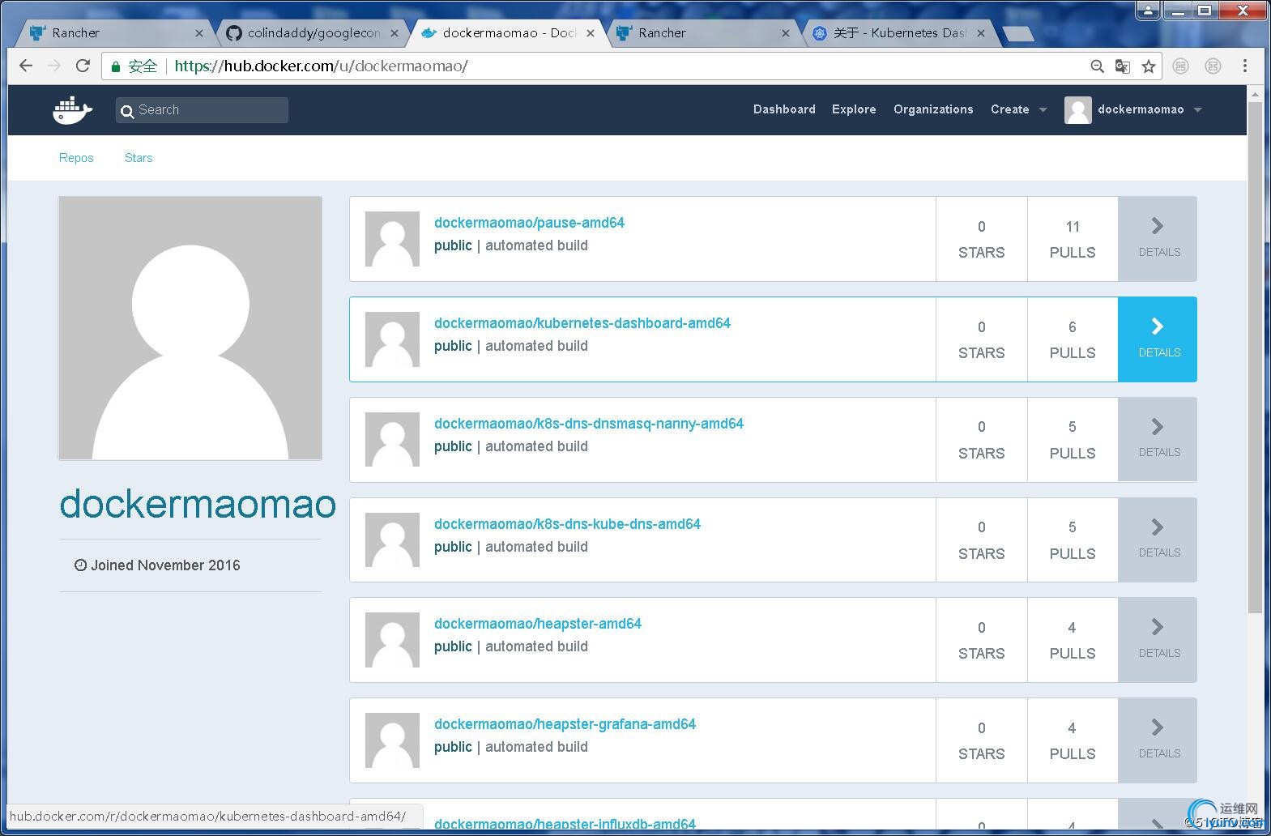Image resolution: width=1271 pixels, height=836 pixels.
Task: Select the Stars tab
Action: [139, 158]
